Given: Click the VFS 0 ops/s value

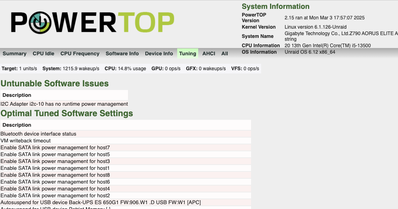Looking at the screenshot, I should [x=245, y=69].
